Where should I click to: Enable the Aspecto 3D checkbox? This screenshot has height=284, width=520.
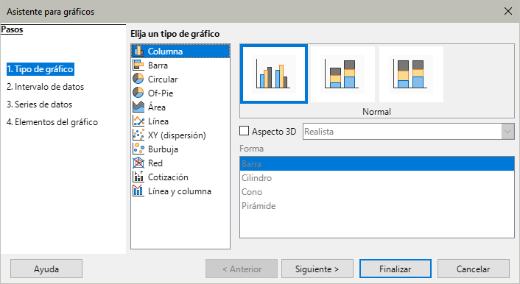point(245,131)
